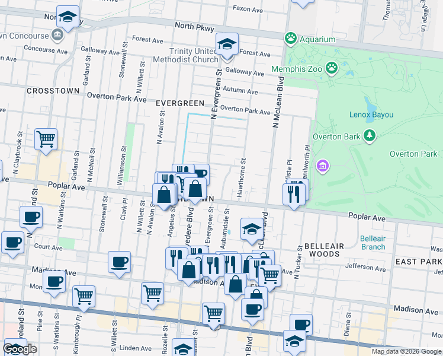The height and width of the screenshot is (356, 443).
Task: Click the Jefferson Ave label near Belleair Woods
Action: tap(365, 267)
